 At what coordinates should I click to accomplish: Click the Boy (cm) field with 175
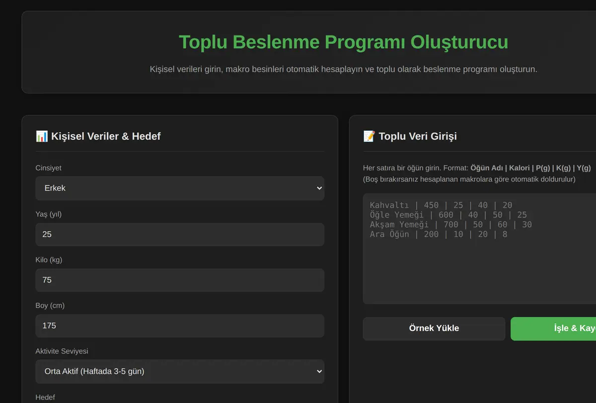(180, 325)
